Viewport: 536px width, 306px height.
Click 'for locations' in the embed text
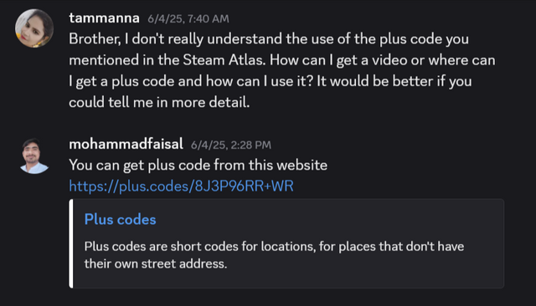point(278,247)
